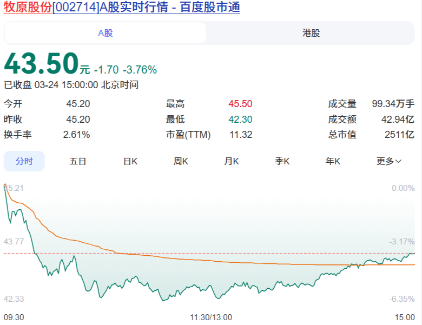This screenshot has width=422, height=325.
Task: Open the 月K monthly candlestick chart
Action: 232,161
